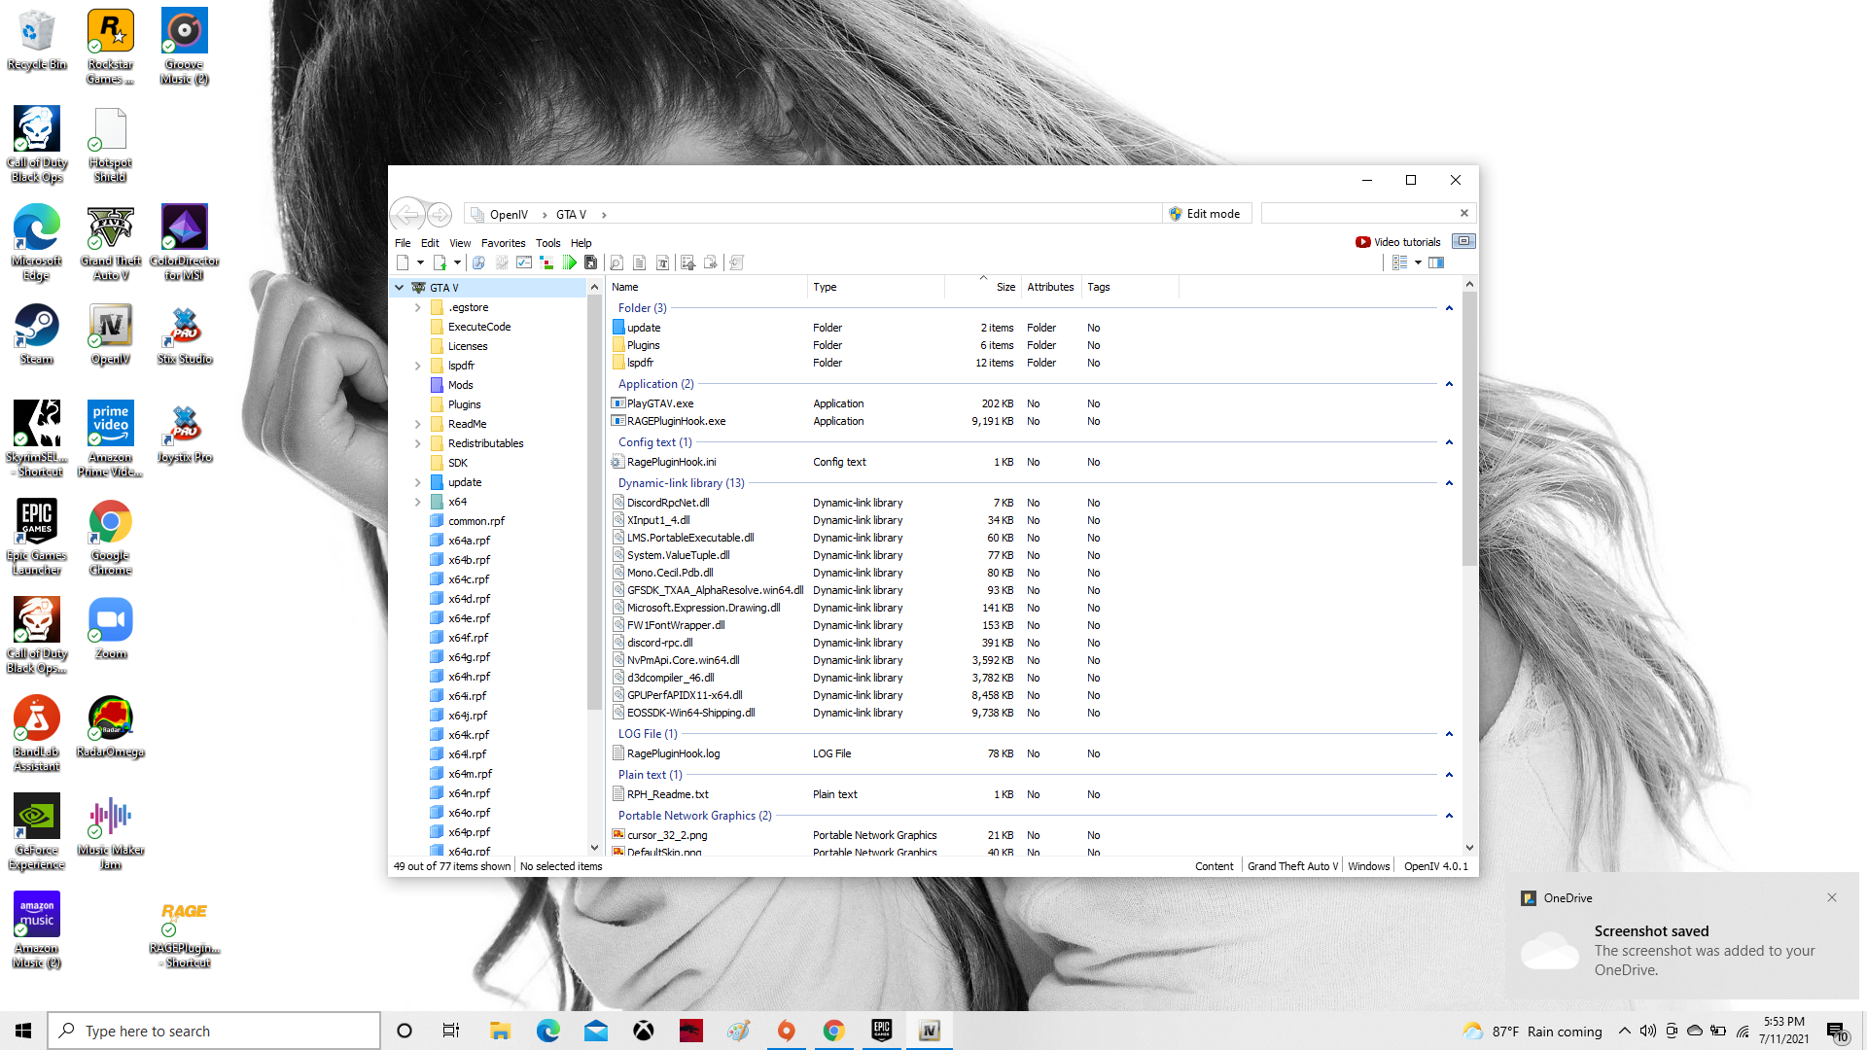
Task: Expand the lspdfr tree node
Action: pos(418,366)
